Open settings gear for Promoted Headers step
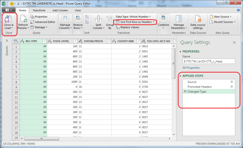 pos(232,87)
